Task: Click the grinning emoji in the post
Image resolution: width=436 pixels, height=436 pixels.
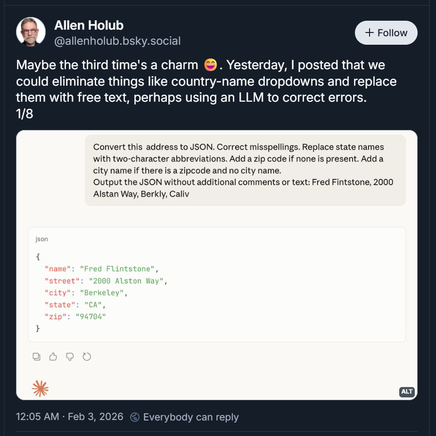Action: tap(210, 65)
